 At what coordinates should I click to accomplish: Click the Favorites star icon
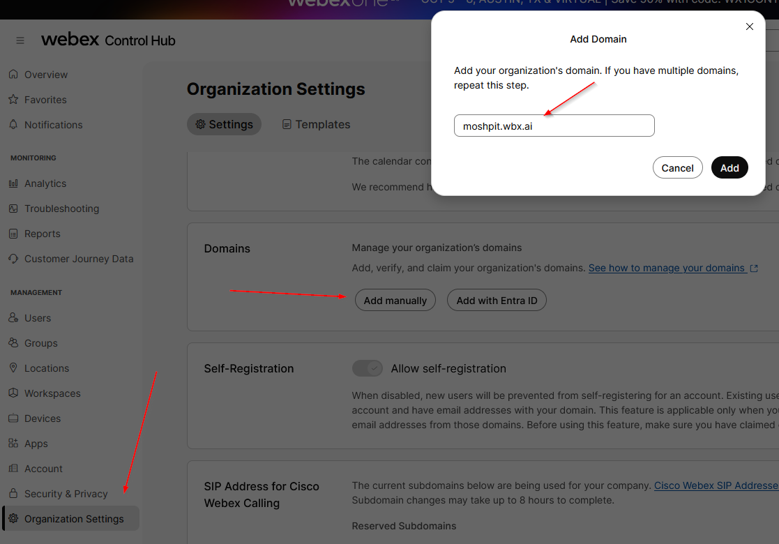pos(13,99)
